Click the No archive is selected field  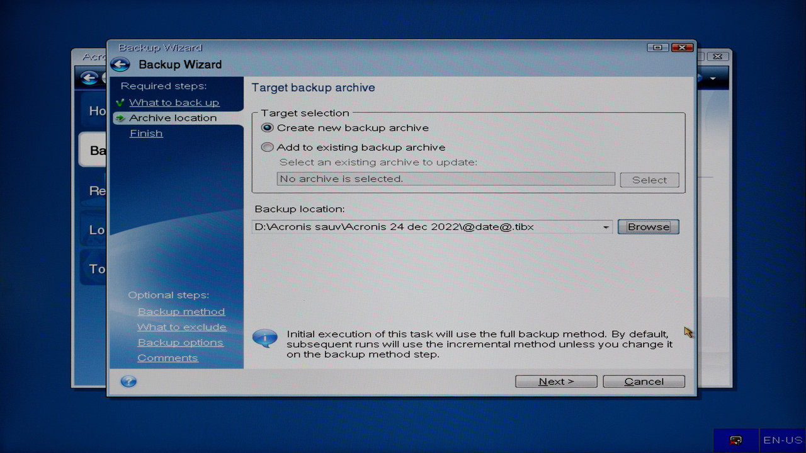pos(446,179)
